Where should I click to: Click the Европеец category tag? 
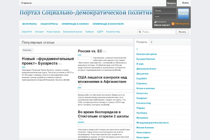(x=27, y=50)
